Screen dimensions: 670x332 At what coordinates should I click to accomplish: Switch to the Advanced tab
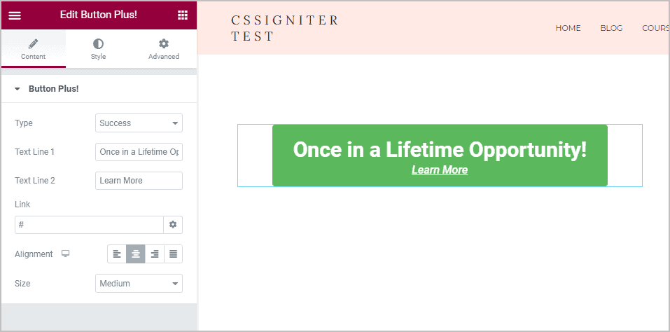[164, 49]
